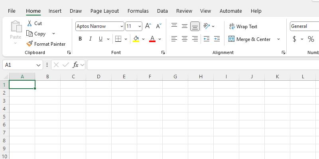This screenshot has width=319, height=159.
Task: Click the Orientation text angle icon
Action: 207,26
